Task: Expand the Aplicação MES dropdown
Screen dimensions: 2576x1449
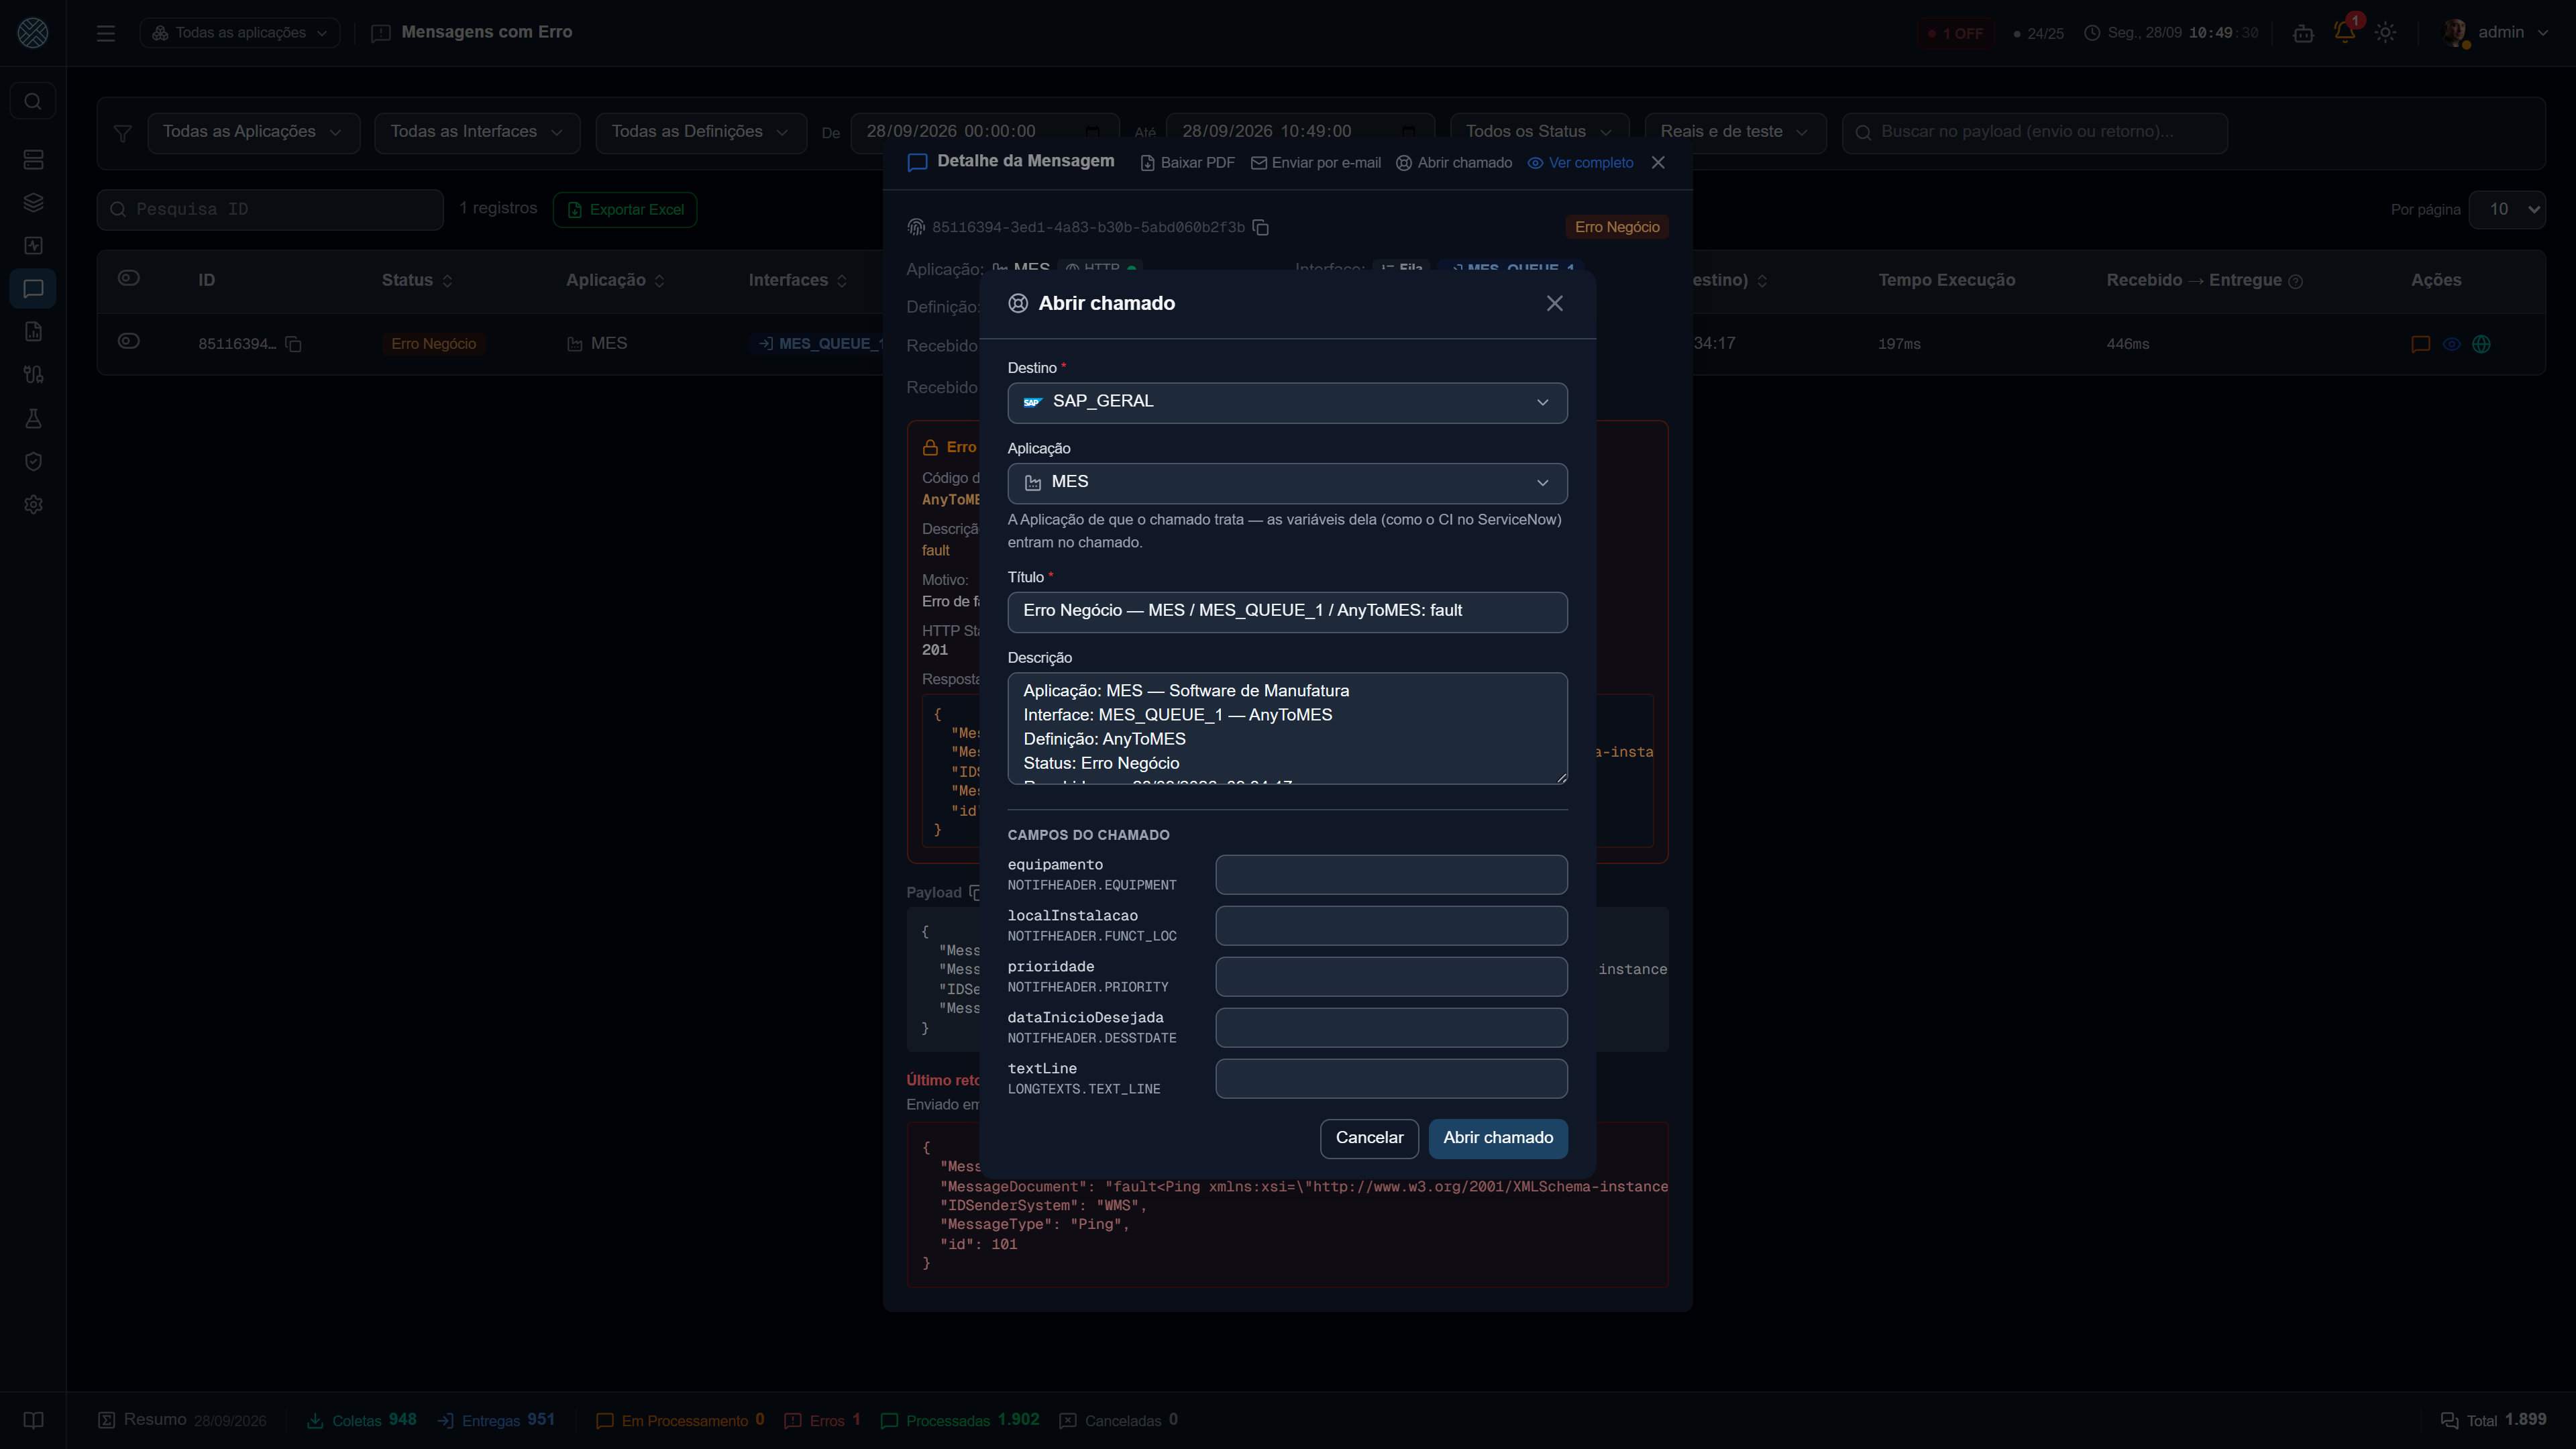Action: click(1287, 483)
